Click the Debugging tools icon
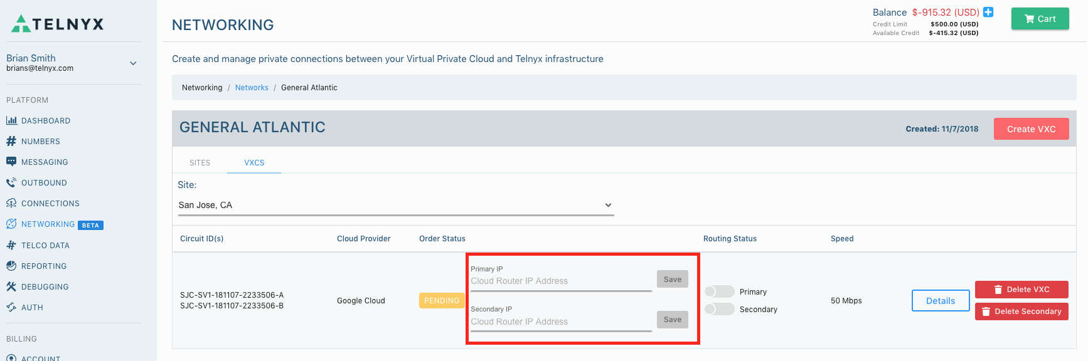 pyautogui.click(x=11, y=286)
